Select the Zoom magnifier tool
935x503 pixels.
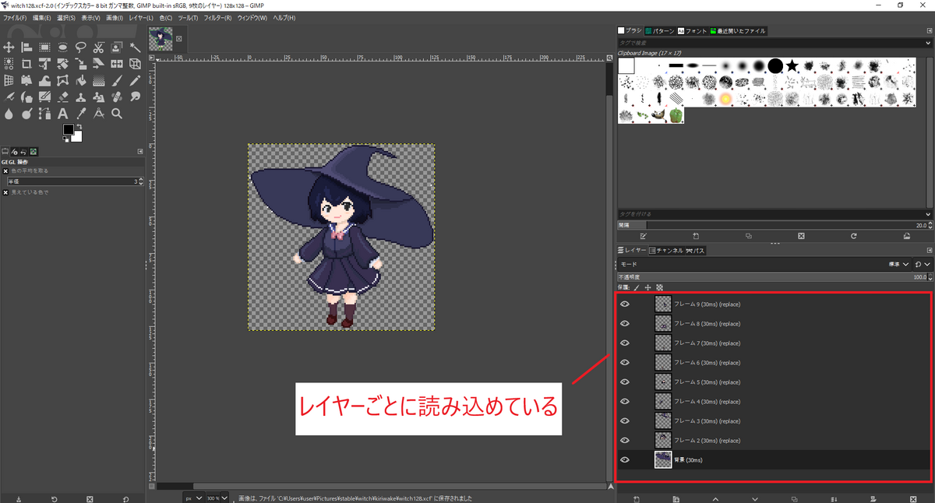tap(117, 114)
